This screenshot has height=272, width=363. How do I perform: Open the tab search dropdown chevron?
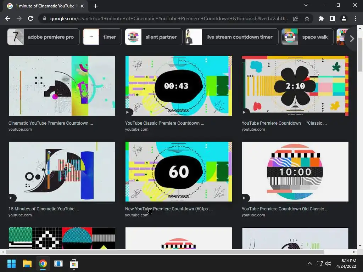click(x=306, y=5)
